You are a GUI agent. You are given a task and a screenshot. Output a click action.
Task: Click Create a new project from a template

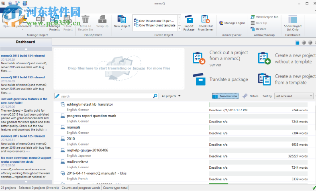click(287, 79)
